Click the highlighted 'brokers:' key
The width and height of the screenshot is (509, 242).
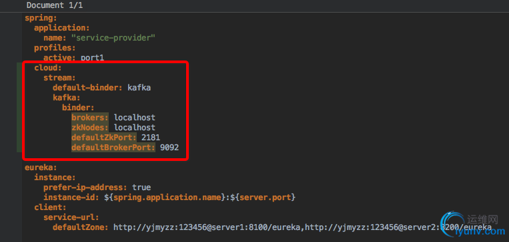90,118
